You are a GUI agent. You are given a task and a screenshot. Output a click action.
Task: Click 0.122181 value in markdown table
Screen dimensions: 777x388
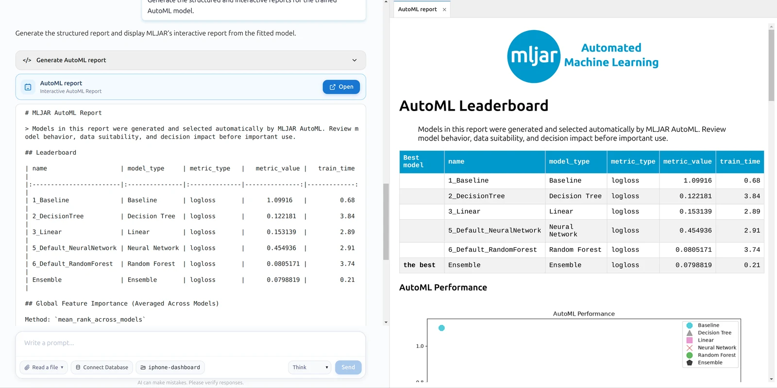[281, 216]
